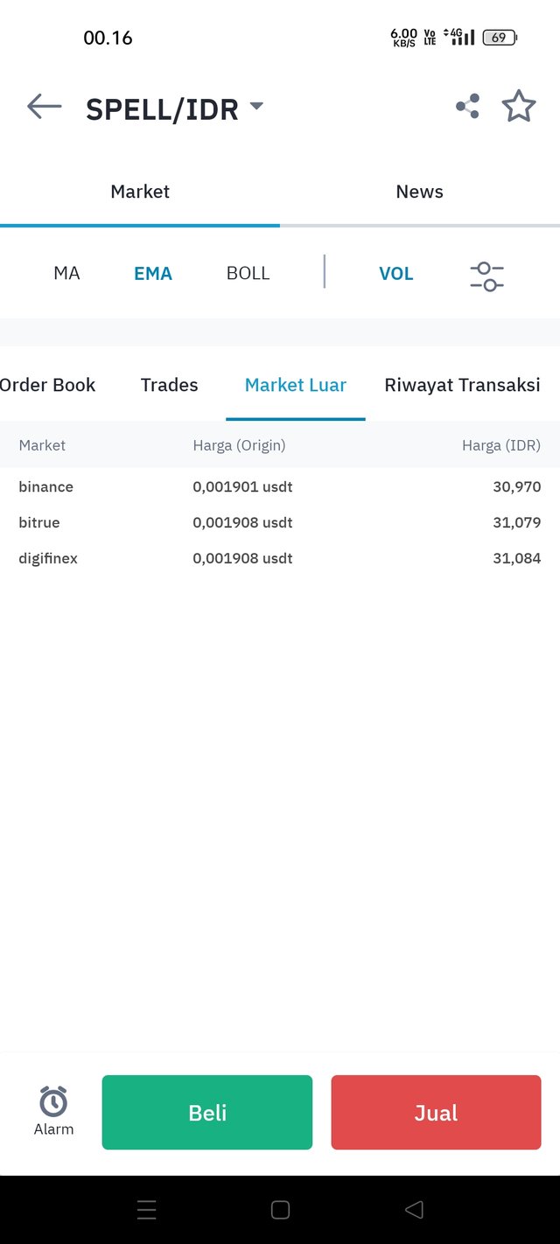Toggle the VOL indicator
The image size is (560, 1244).
coord(395,273)
